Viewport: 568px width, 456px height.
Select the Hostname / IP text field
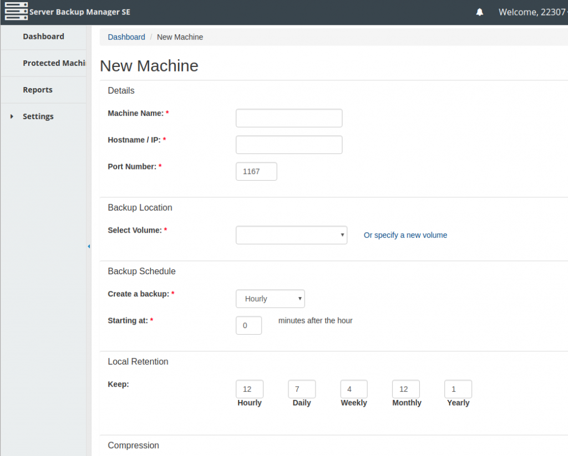(288, 145)
